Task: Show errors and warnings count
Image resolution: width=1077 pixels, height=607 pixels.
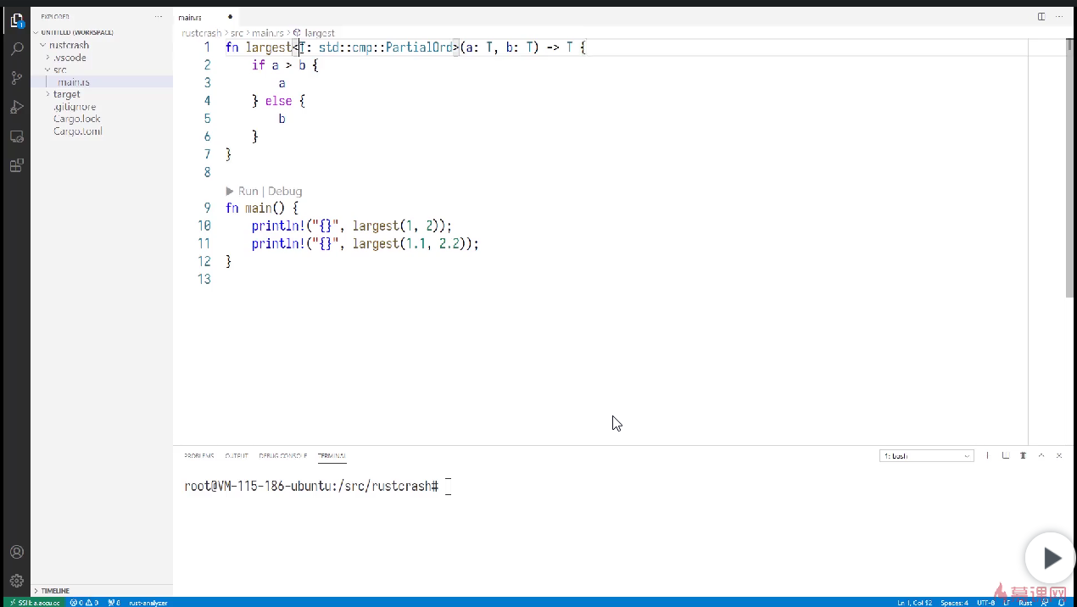Action: pos(84,602)
